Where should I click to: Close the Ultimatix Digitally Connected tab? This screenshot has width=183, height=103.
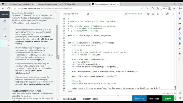(x=61, y=4)
